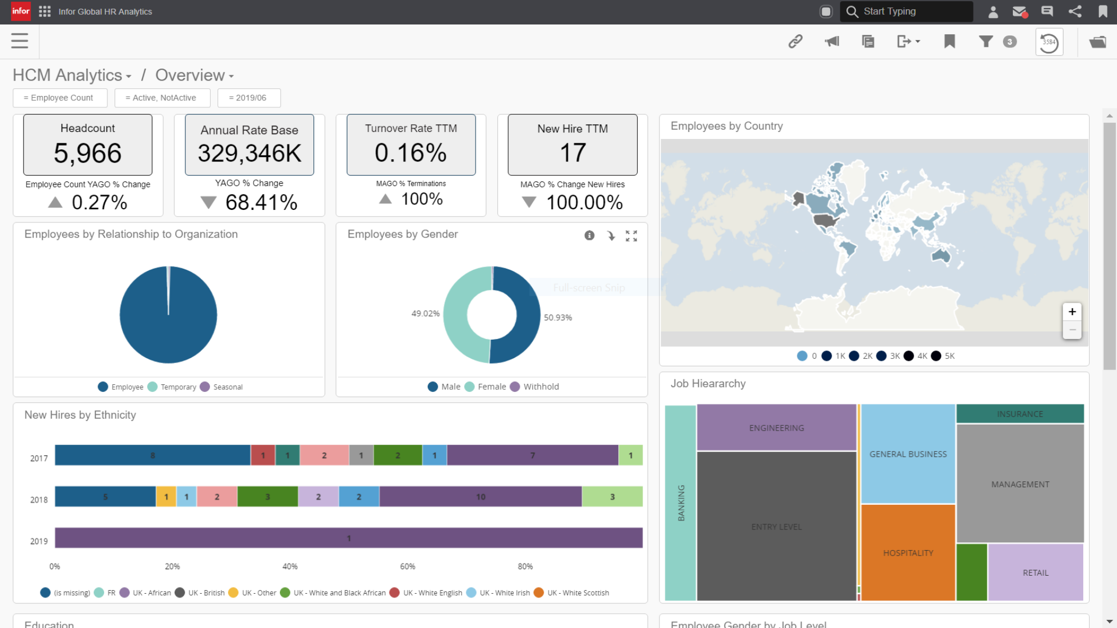Expand the Employees by Gender chart to fullscreen
Image resolution: width=1117 pixels, height=628 pixels.
click(632, 236)
